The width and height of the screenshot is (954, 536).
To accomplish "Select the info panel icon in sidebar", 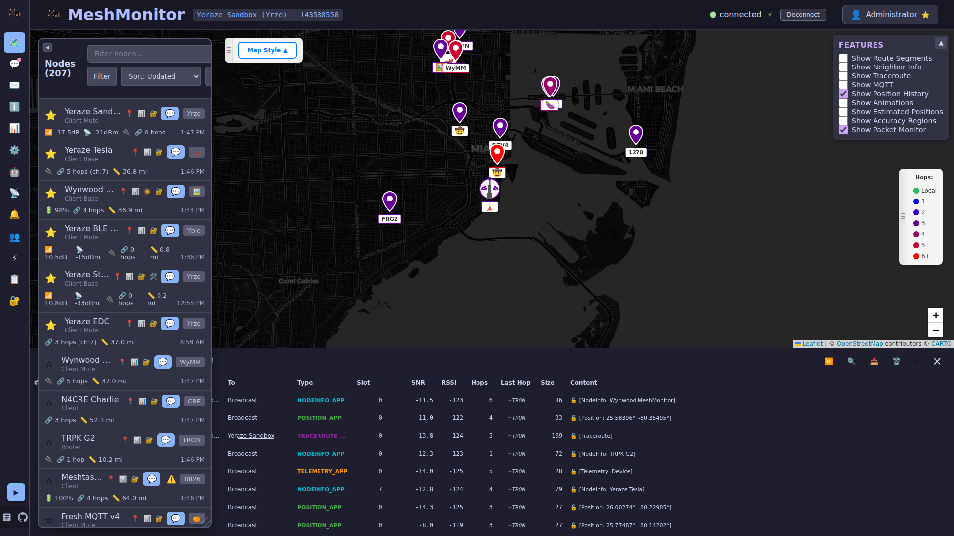I will pos(14,107).
